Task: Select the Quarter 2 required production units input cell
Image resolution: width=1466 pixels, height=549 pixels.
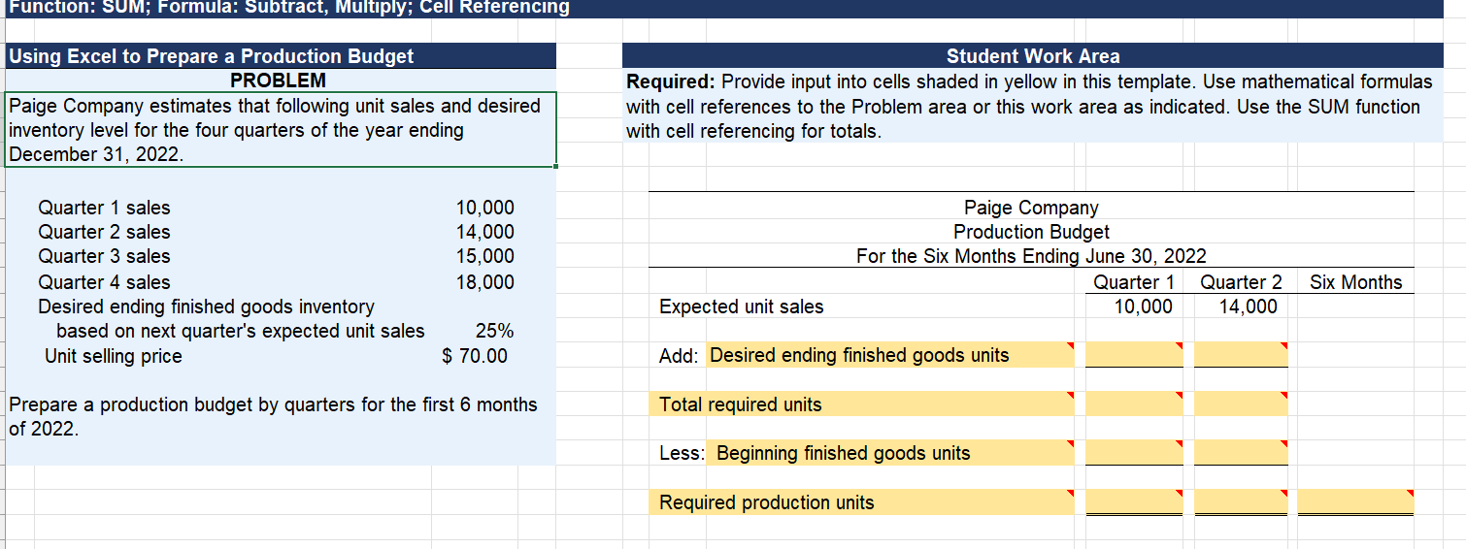Action: tap(1241, 502)
